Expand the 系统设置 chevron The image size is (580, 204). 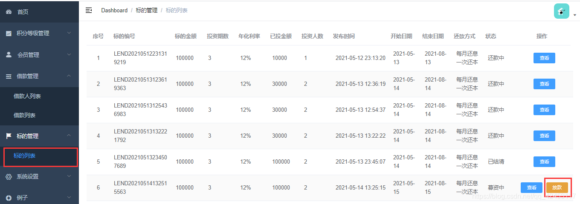(69, 176)
